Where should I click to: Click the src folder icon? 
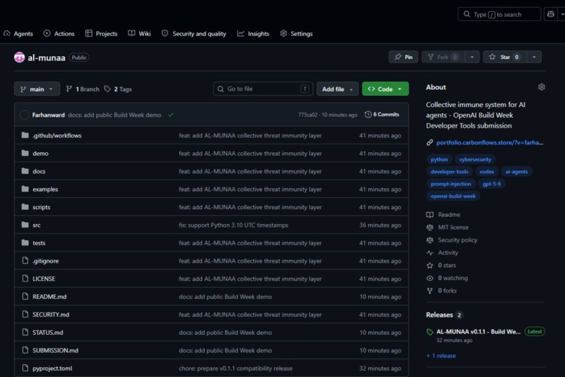coord(25,225)
